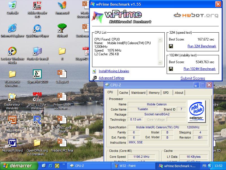Click the L1 Data 16 KBytes value

coord(194,157)
